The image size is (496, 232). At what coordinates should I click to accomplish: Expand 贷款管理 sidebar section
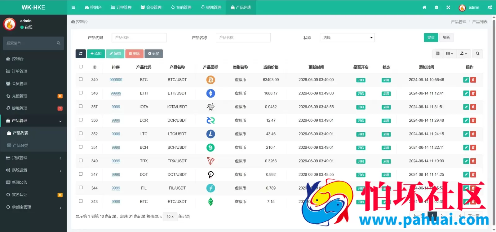pyautogui.click(x=33, y=158)
